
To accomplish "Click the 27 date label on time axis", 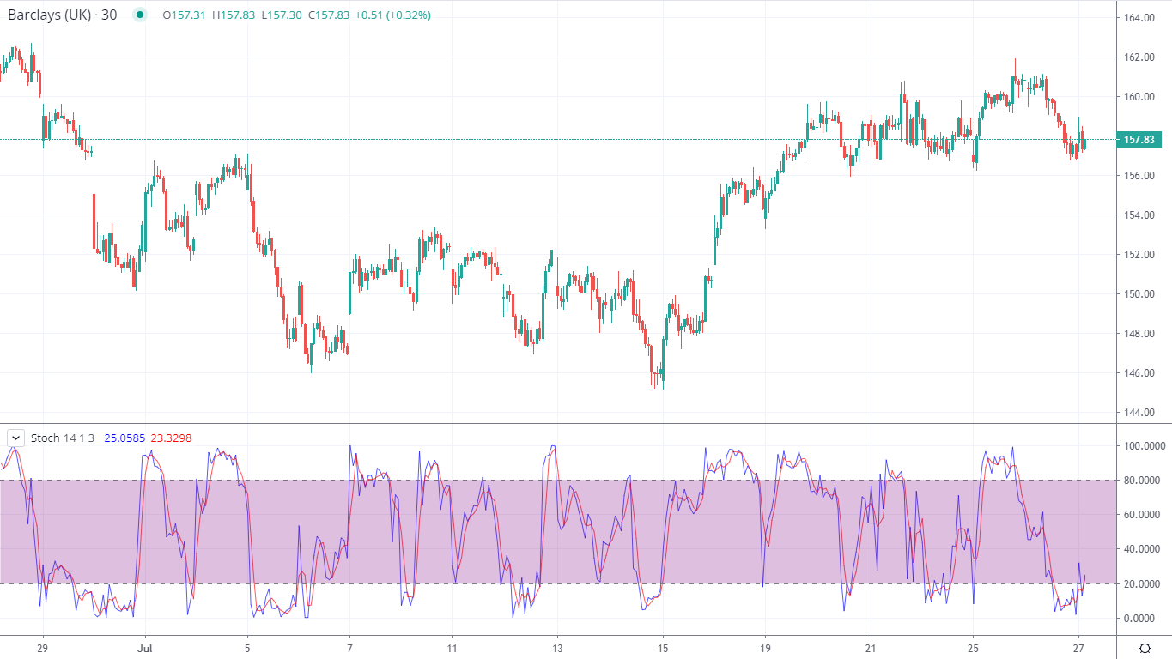I will coord(1080,649).
